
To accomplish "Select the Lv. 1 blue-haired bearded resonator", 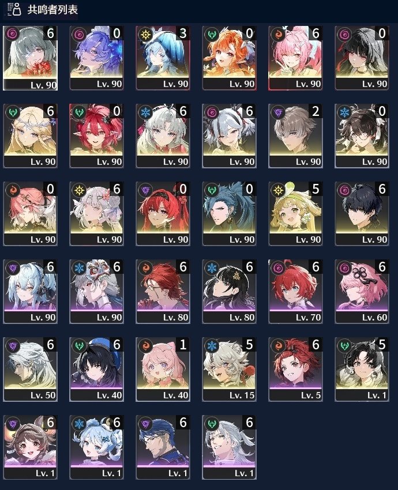I will pos(163,447).
